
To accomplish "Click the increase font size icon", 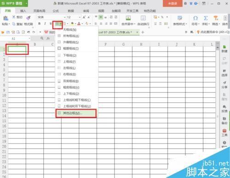I will 84,17.
